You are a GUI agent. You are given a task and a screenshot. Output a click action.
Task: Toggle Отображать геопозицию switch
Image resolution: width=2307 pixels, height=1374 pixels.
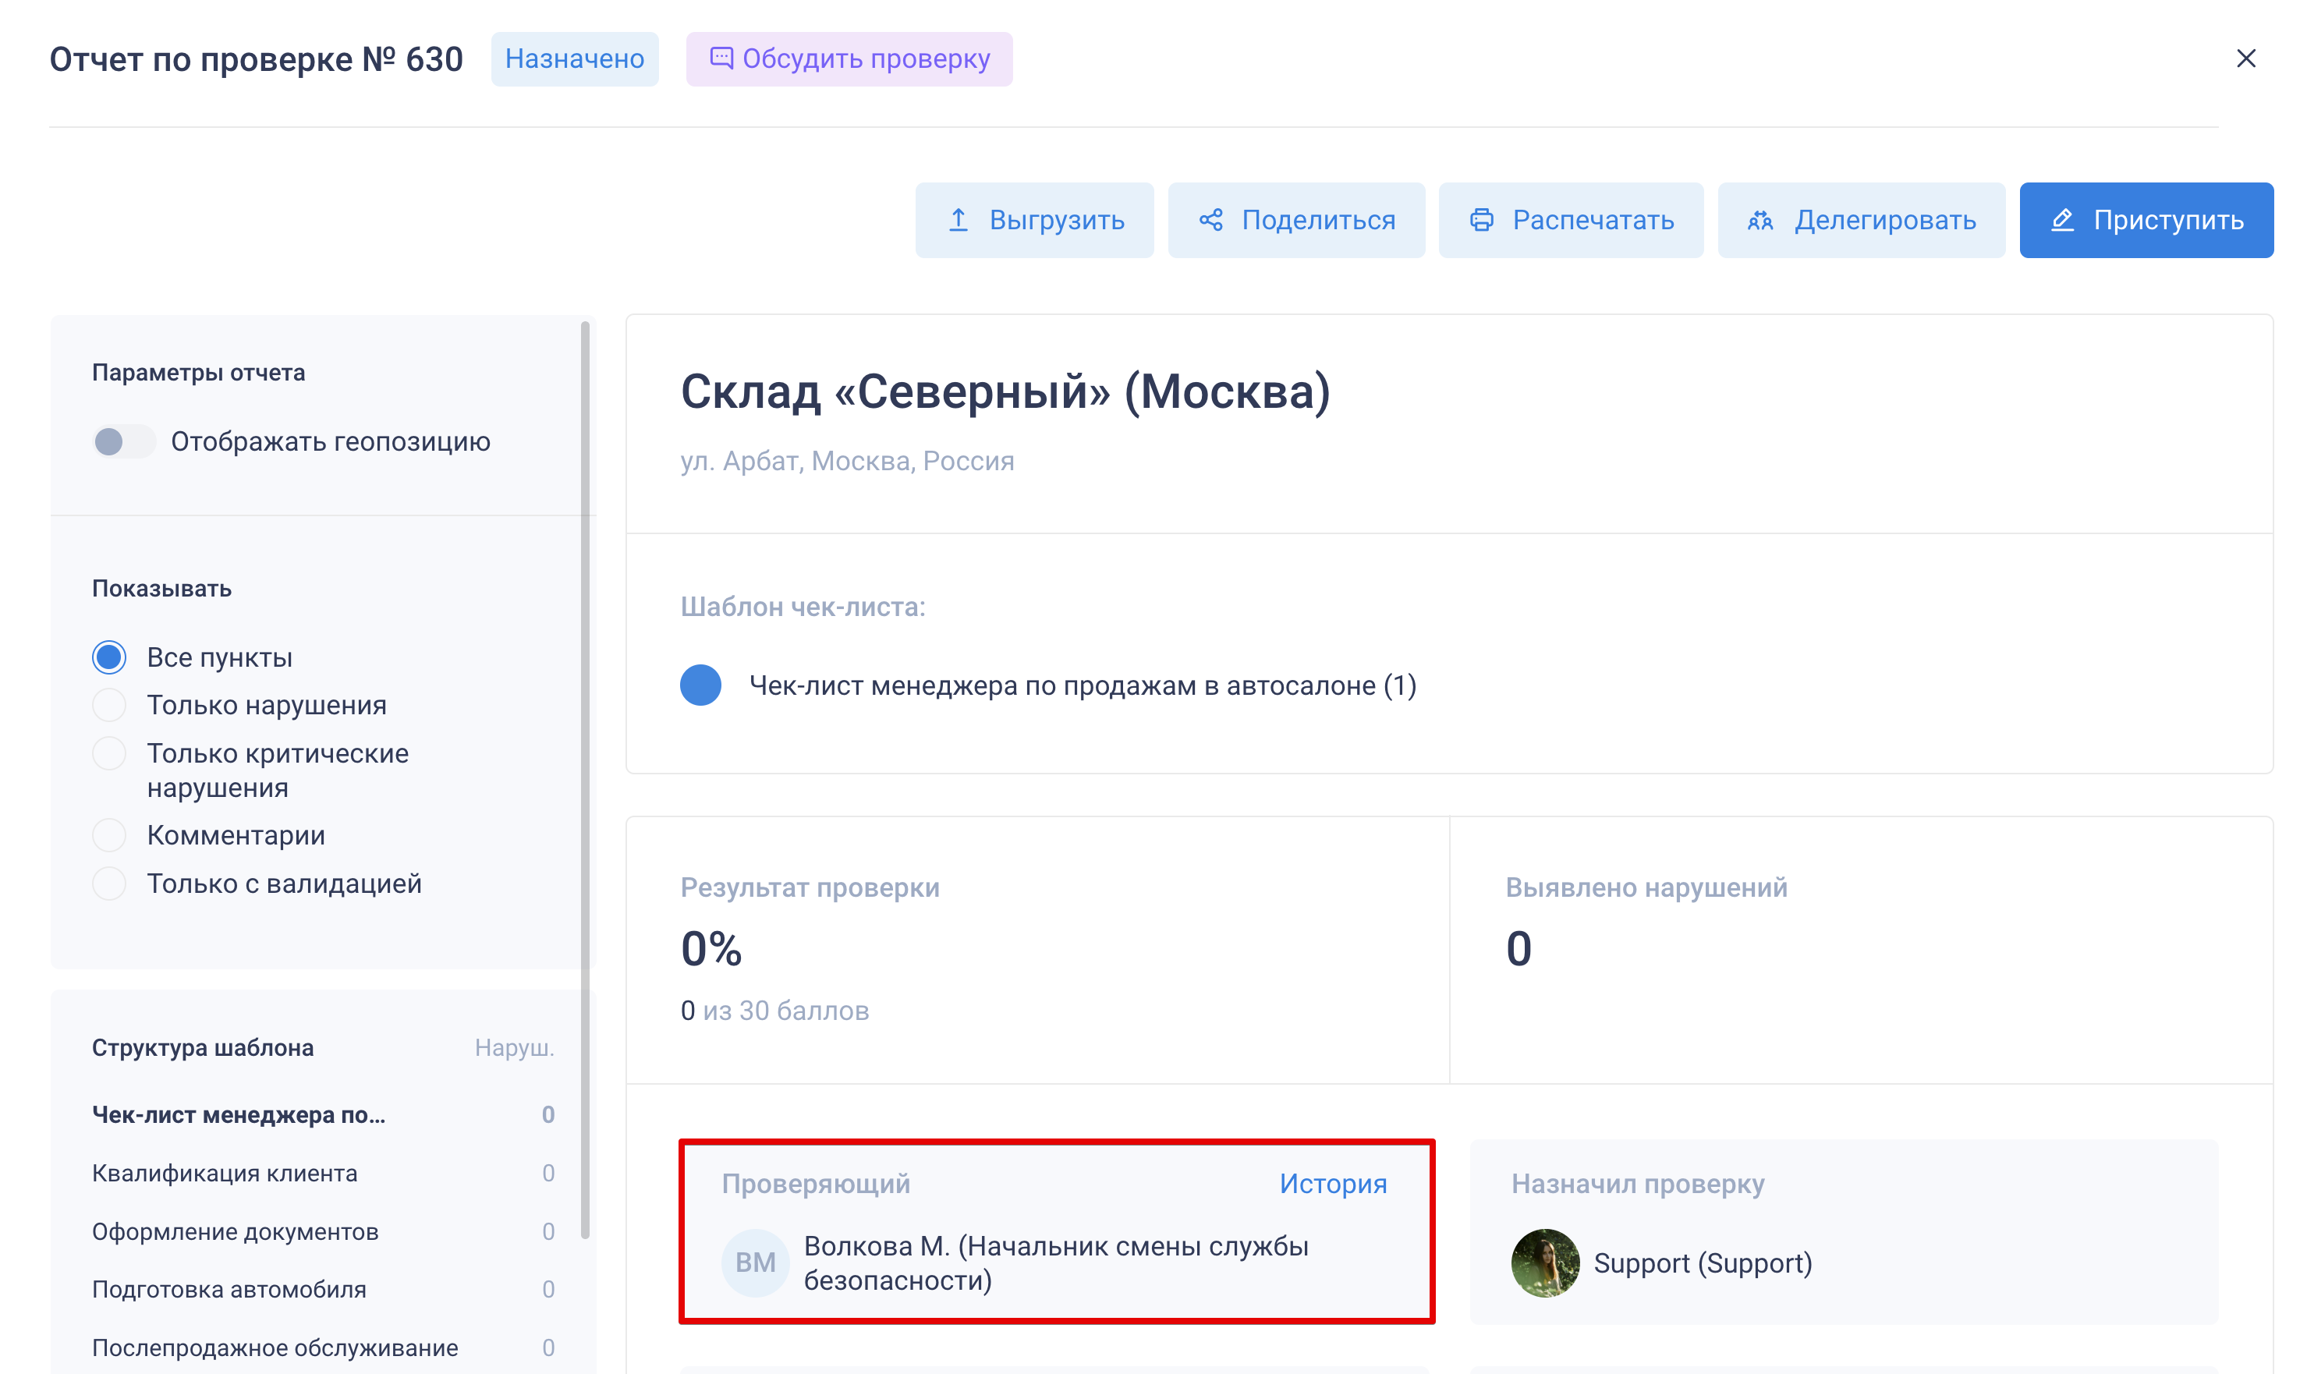click(124, 441)
